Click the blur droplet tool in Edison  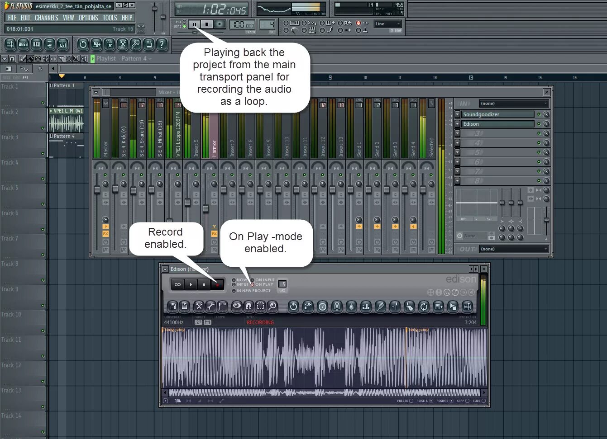point(351,306)
